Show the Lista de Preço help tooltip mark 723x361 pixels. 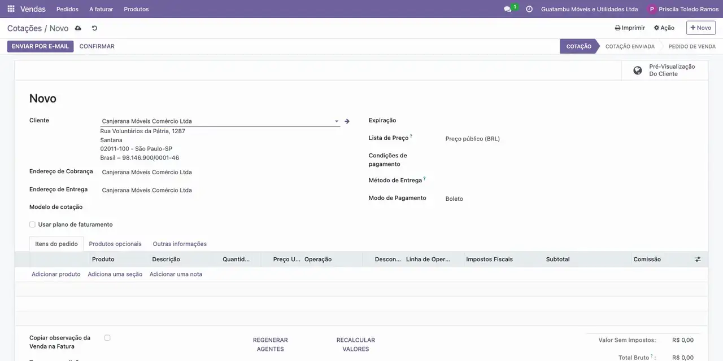(x=411, y=137)
